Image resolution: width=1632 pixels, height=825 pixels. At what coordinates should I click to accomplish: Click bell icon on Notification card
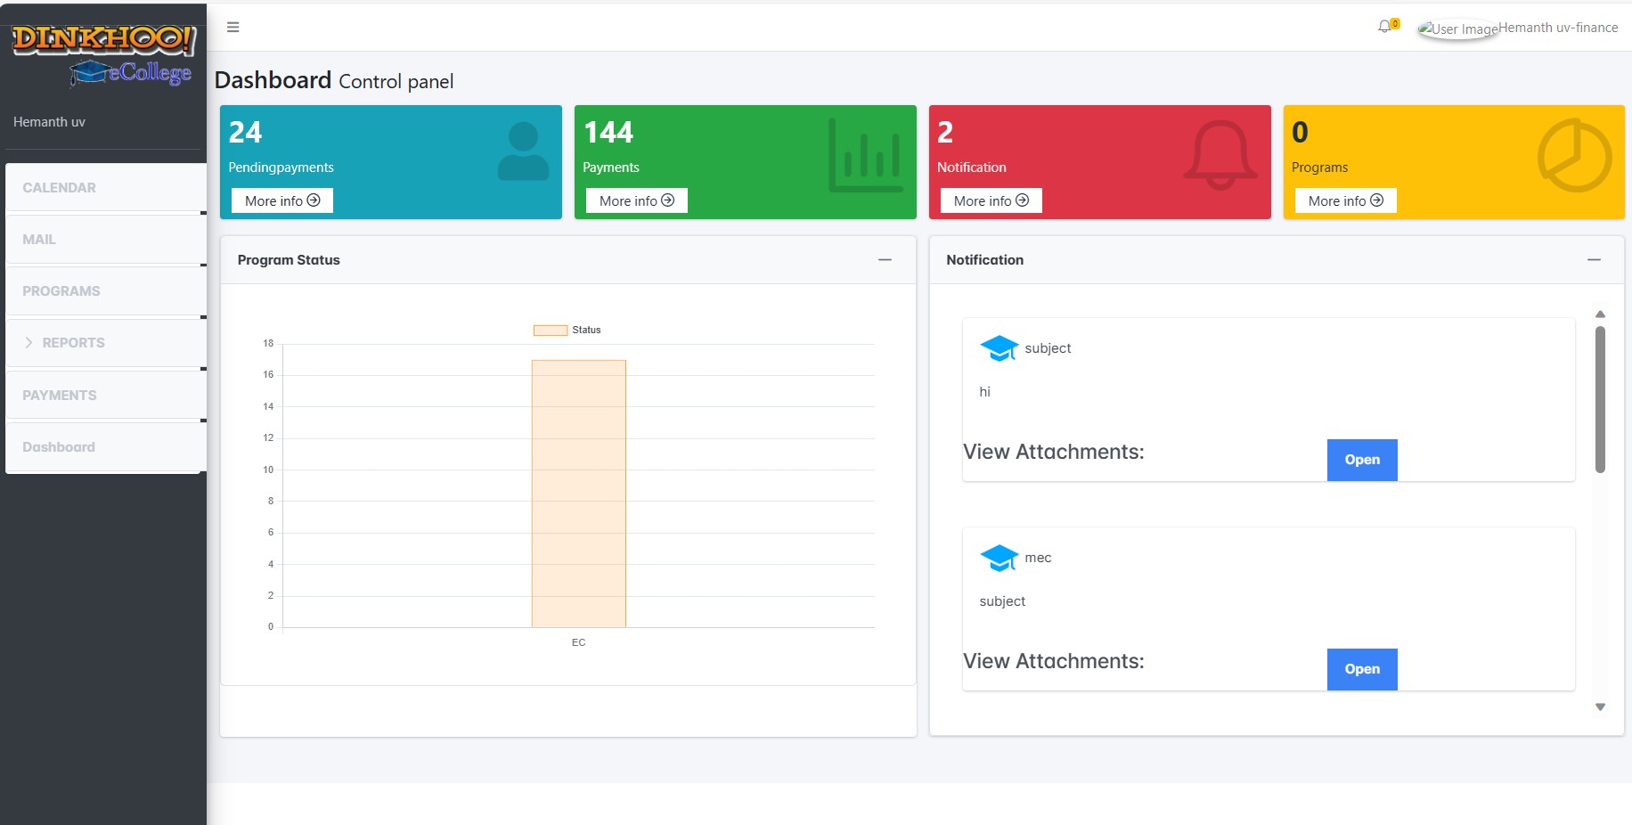(x=1220, y=155)
